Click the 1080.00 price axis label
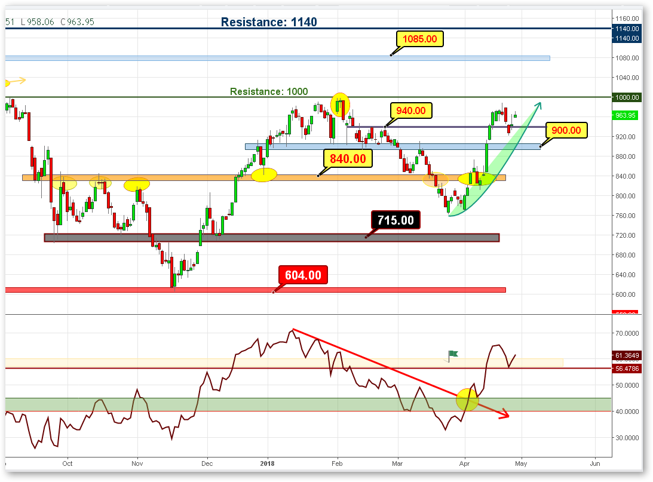The height and width of the screenshot is (482, 653). click(627, 58)
